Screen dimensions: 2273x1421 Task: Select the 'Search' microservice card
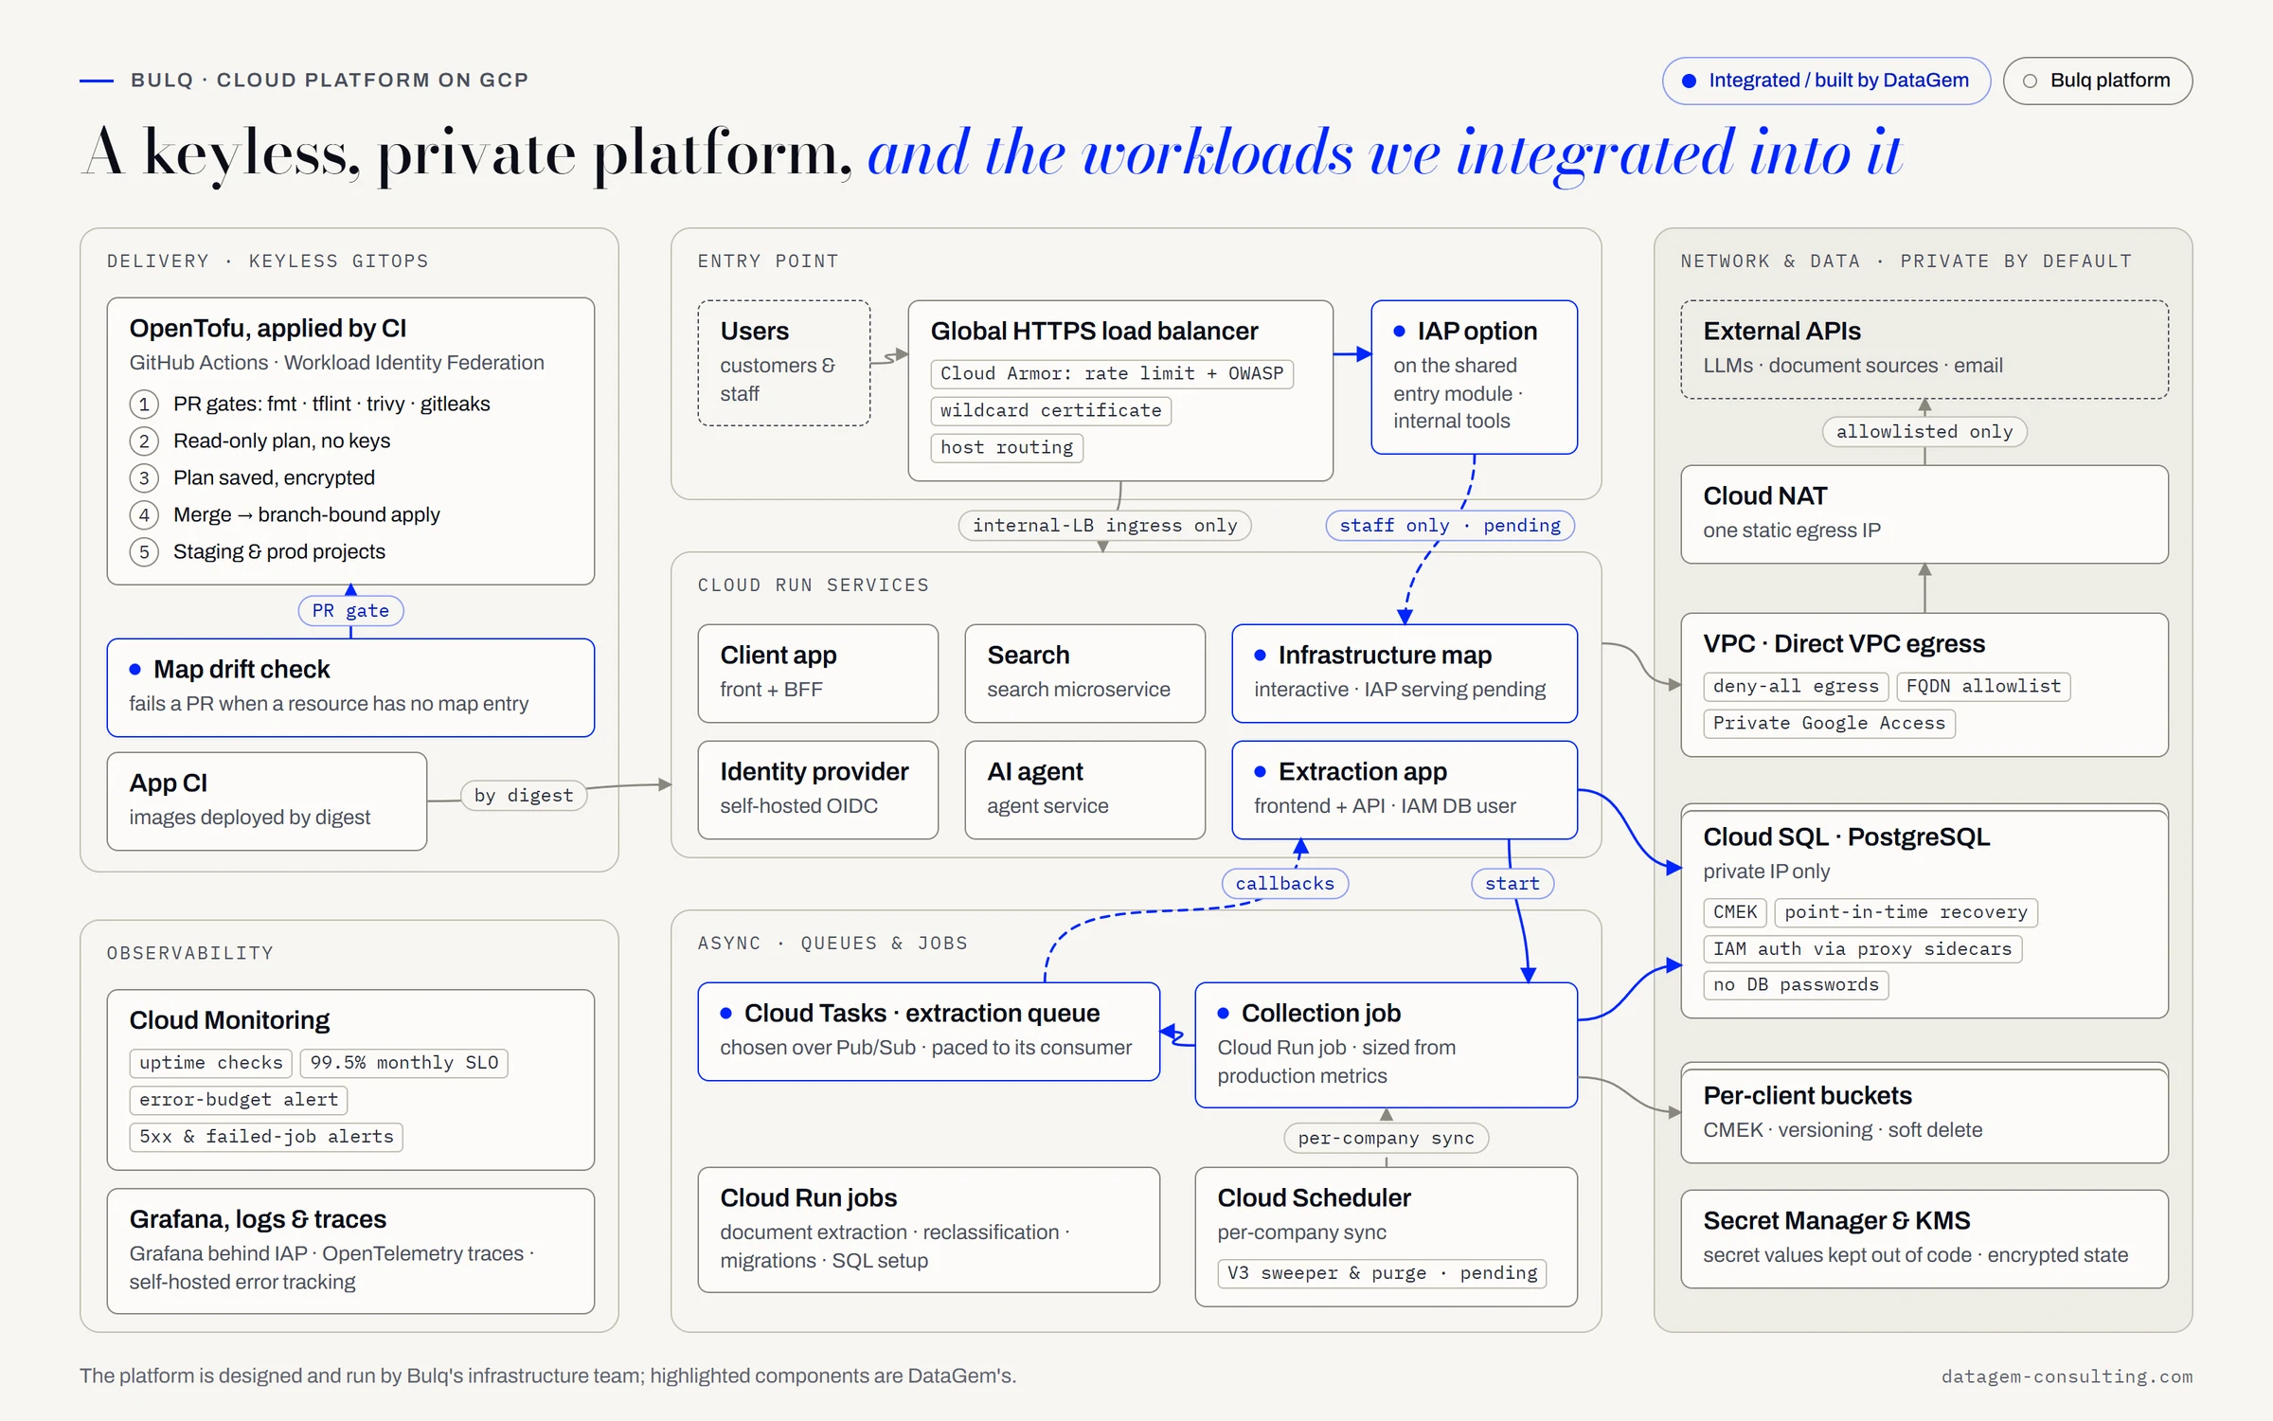(1085, 674)
